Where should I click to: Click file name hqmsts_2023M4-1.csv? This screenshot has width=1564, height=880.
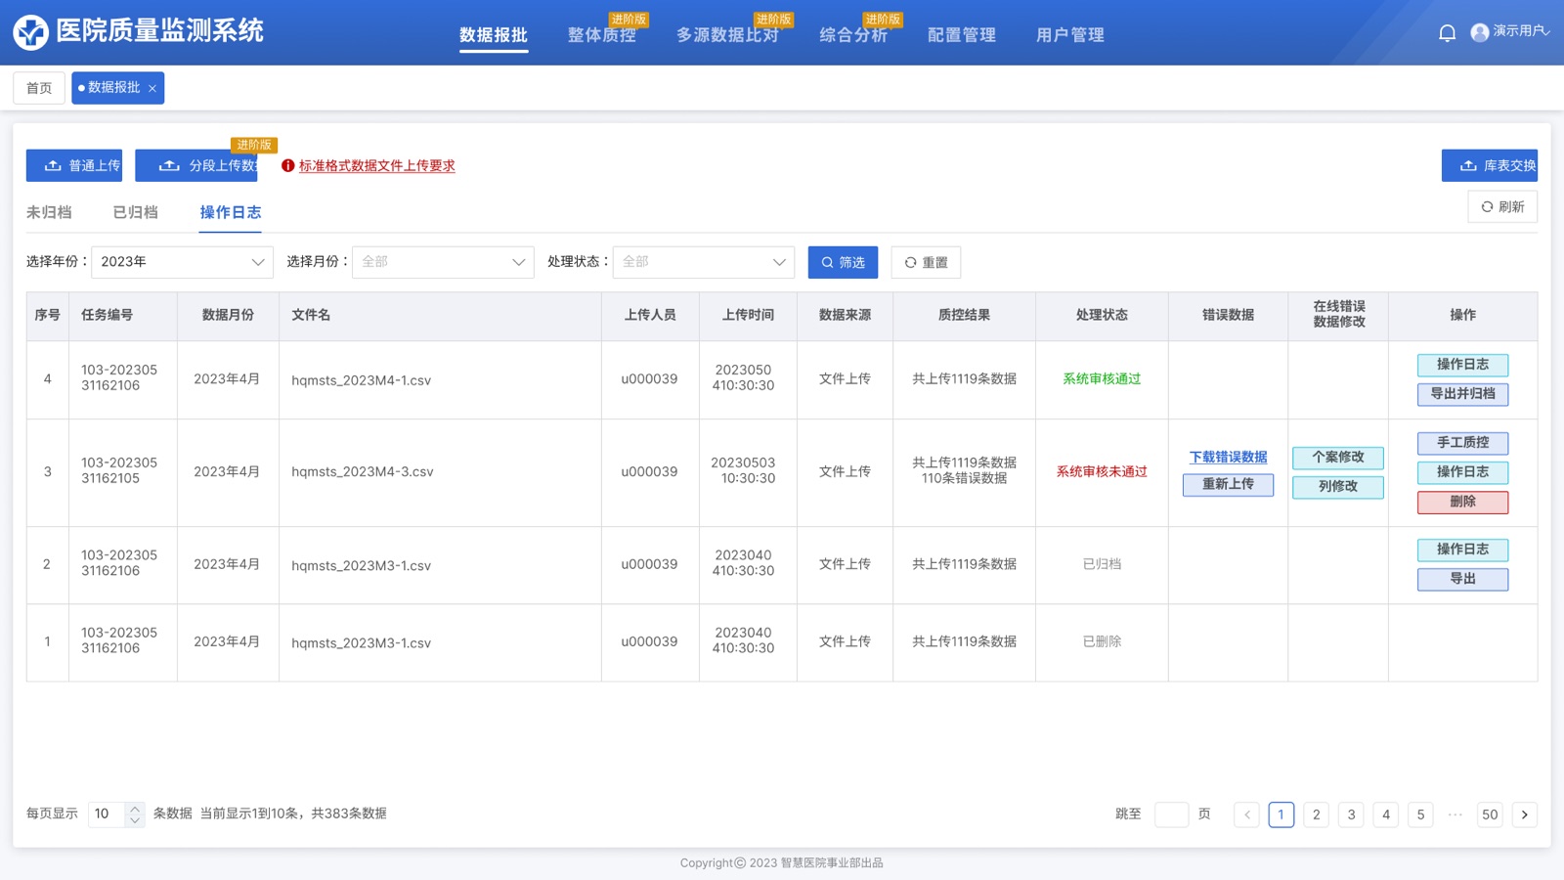click(x=362, y=380)
